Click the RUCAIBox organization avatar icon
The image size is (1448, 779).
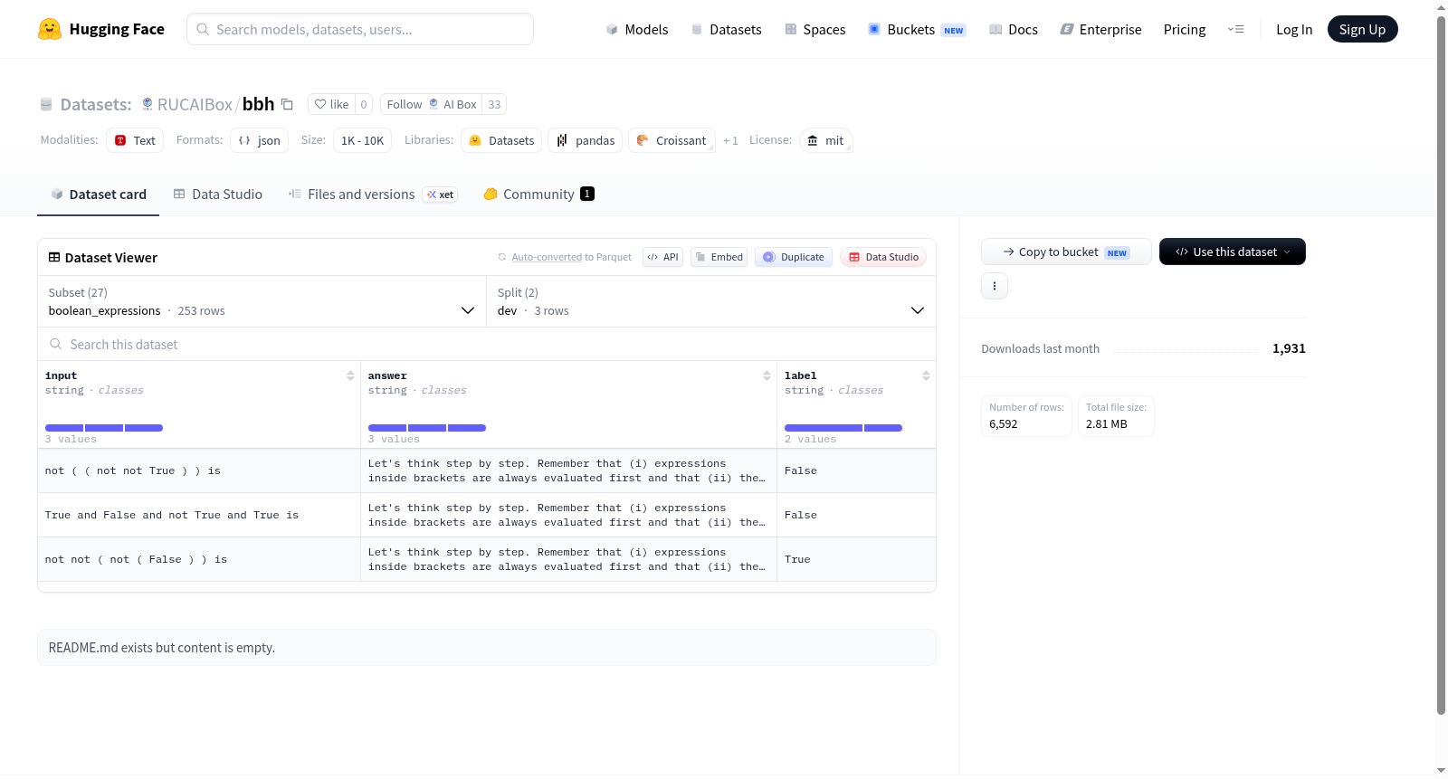(148, 104)
